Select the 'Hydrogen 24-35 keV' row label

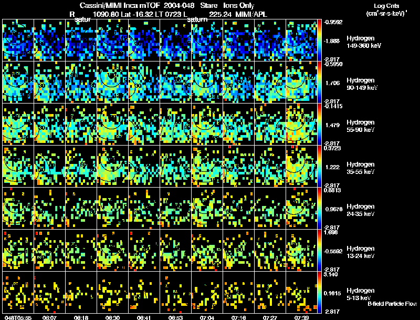pyautogui.click(x=360, y=210)
